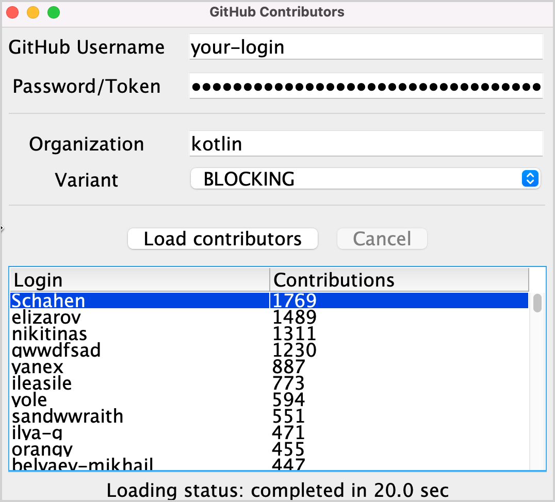Select the nikitinas contributor row
Screen dimensions: 555x502
click(x=269, y=333)
